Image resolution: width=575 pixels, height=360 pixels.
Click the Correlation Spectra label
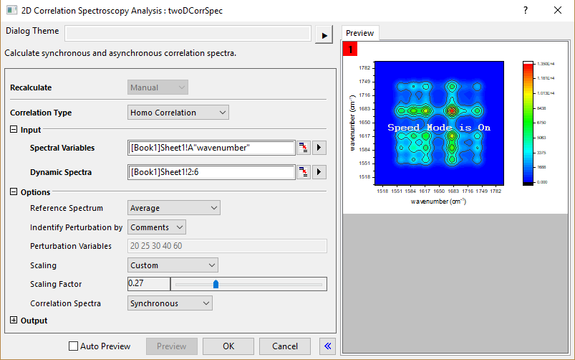pos(65,303)
